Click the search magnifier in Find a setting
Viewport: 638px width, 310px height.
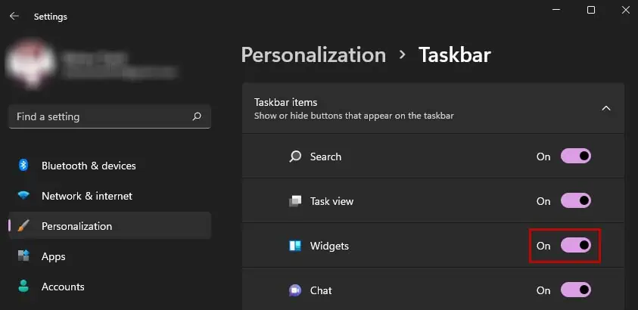click(197, 116)
